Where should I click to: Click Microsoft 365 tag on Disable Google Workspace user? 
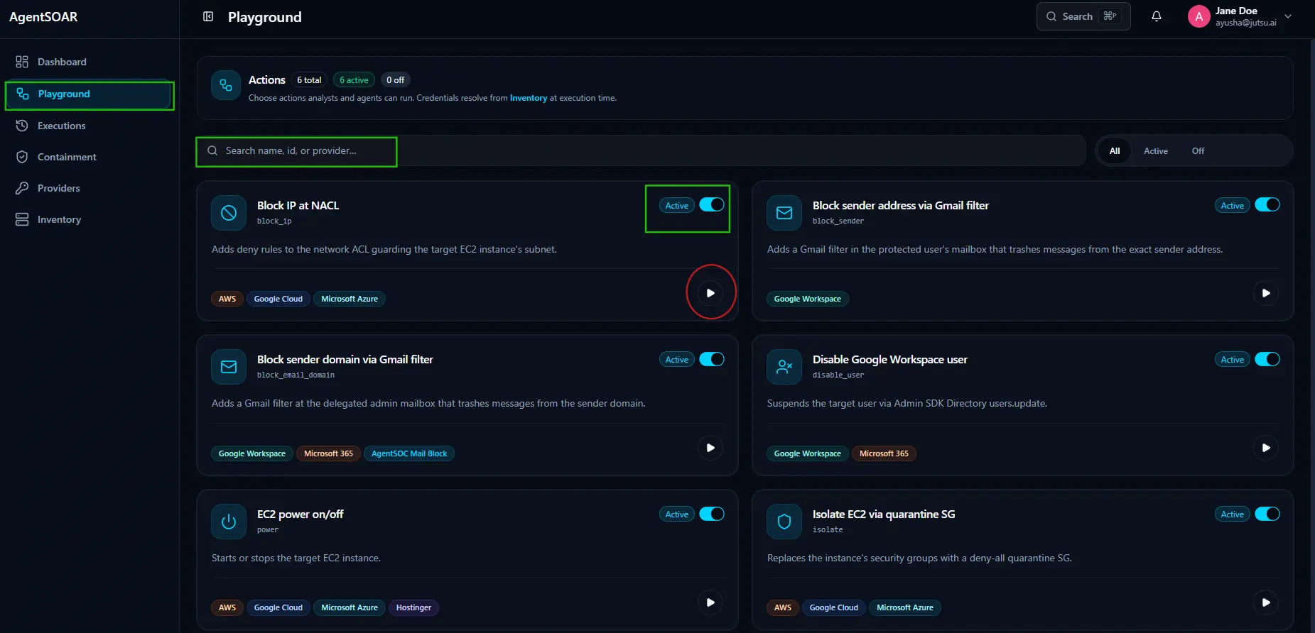[884, 453]
